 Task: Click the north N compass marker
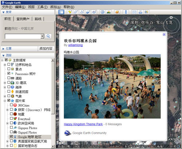point(171,17)
